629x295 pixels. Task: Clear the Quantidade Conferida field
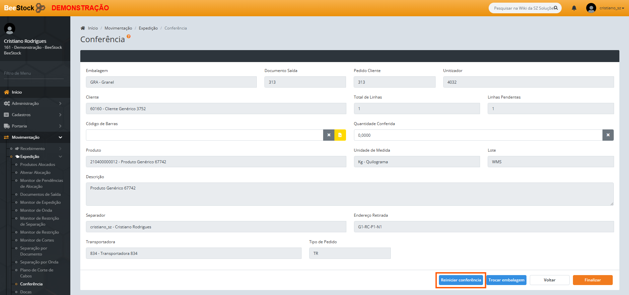coord(608,135)
